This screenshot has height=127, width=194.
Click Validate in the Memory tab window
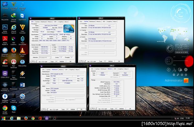click(121, 109)
